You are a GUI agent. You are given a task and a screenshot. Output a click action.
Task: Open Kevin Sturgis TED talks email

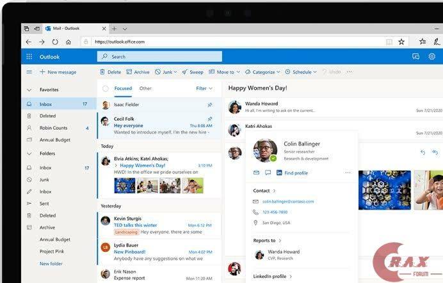[159, 226]
